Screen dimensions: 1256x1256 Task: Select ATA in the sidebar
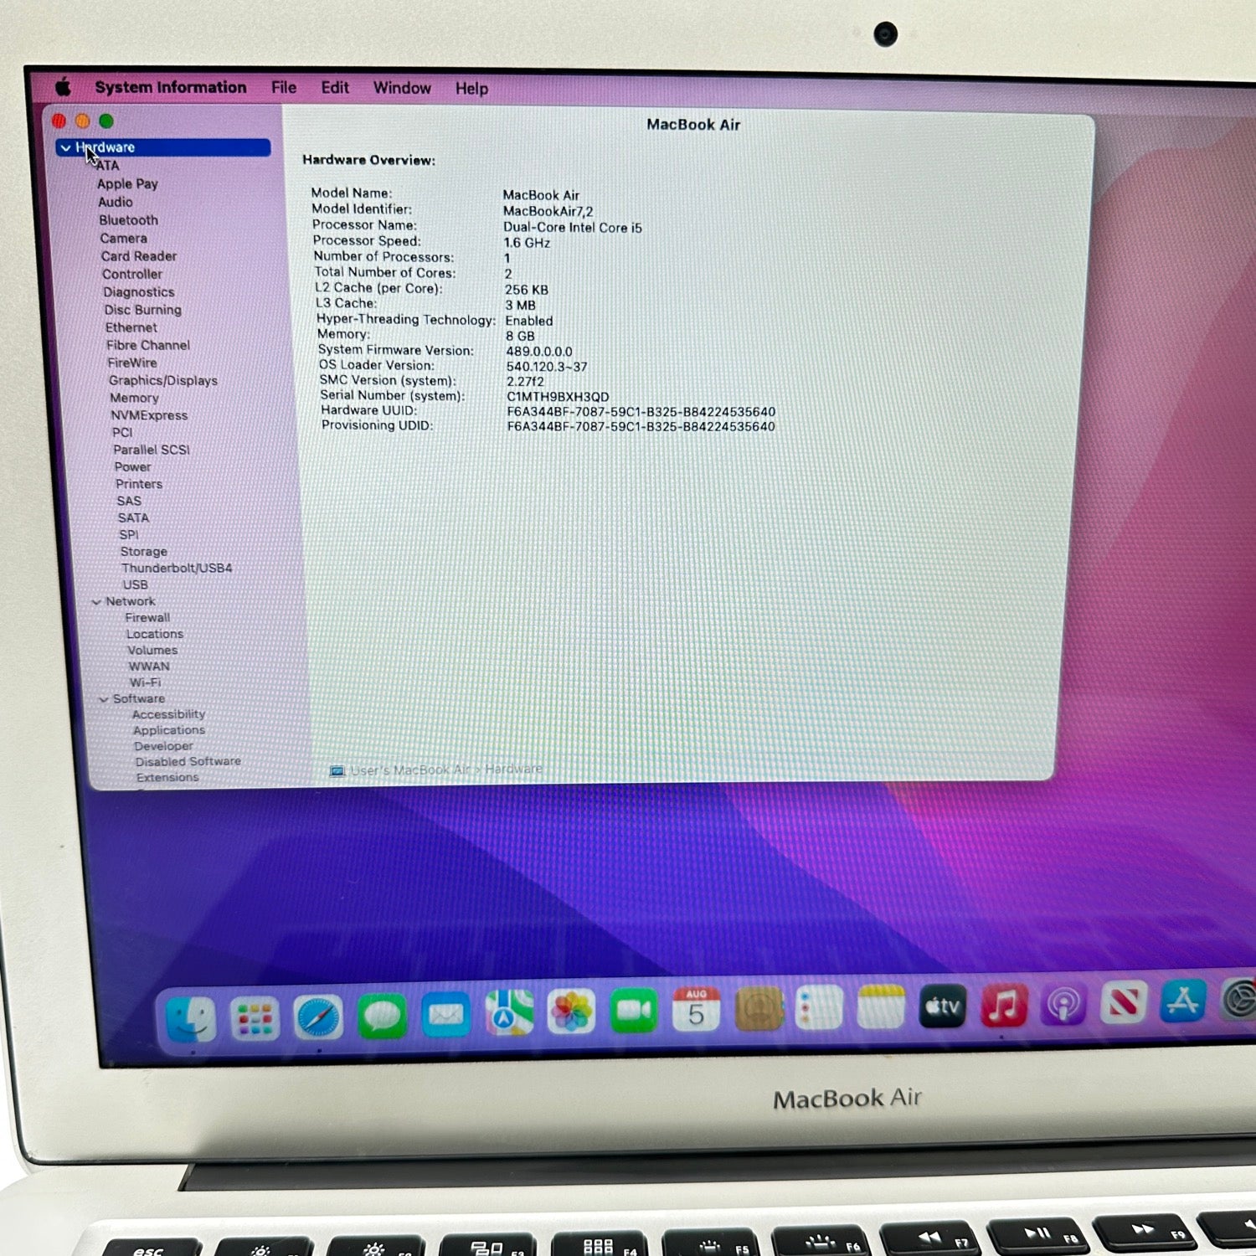click(107, 166)
